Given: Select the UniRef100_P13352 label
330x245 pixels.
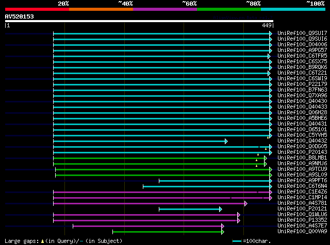Looking at the screenshot, I should pyautogui.click(x=302, y=220).
